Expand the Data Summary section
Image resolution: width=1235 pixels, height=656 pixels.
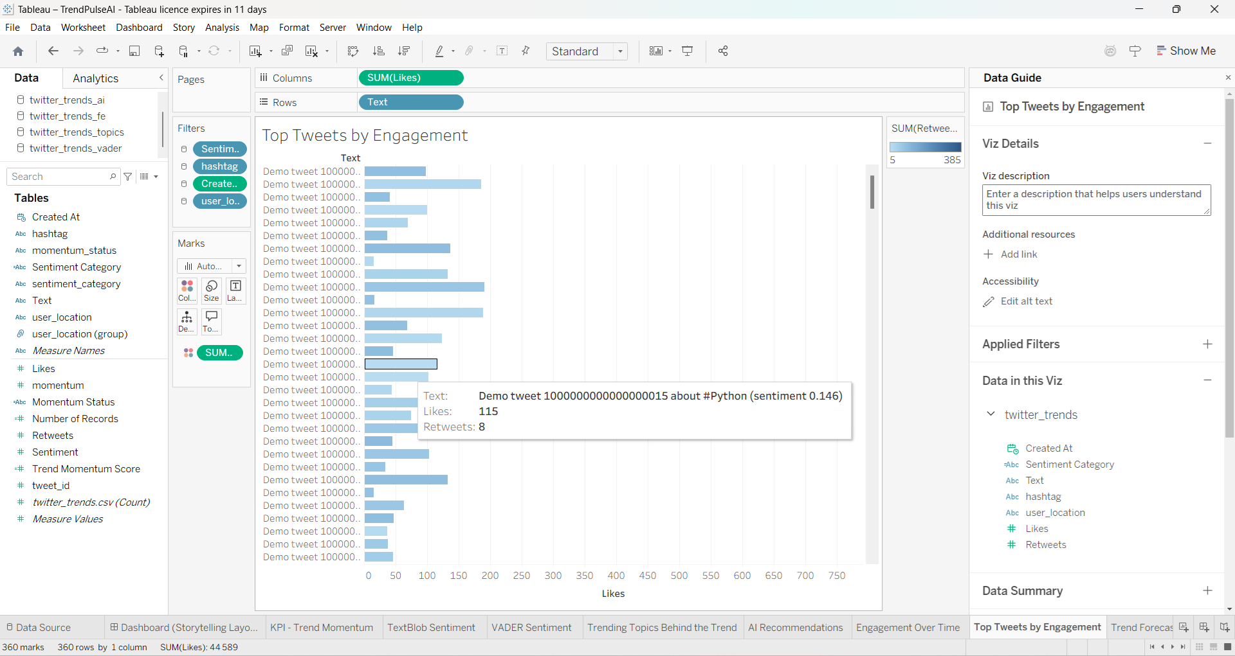click(x=1207, y=591)
